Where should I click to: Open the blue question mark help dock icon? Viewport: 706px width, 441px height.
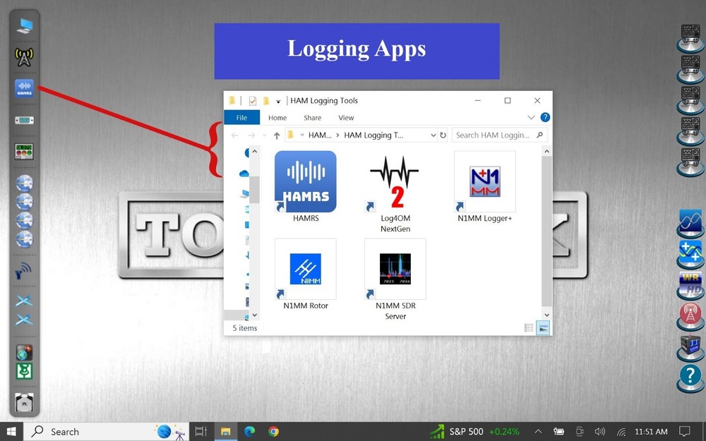point(690,375)
